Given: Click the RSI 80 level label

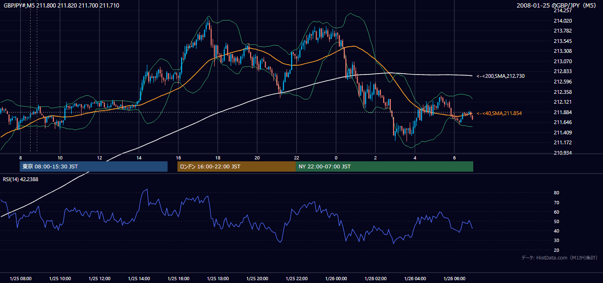Looking at the screenshot, I should pyautogui.click(x=557, y=193).
